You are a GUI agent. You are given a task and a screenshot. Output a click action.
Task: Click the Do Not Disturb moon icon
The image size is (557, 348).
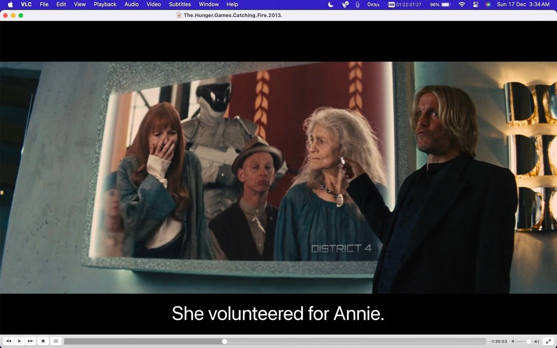point(331,4)
